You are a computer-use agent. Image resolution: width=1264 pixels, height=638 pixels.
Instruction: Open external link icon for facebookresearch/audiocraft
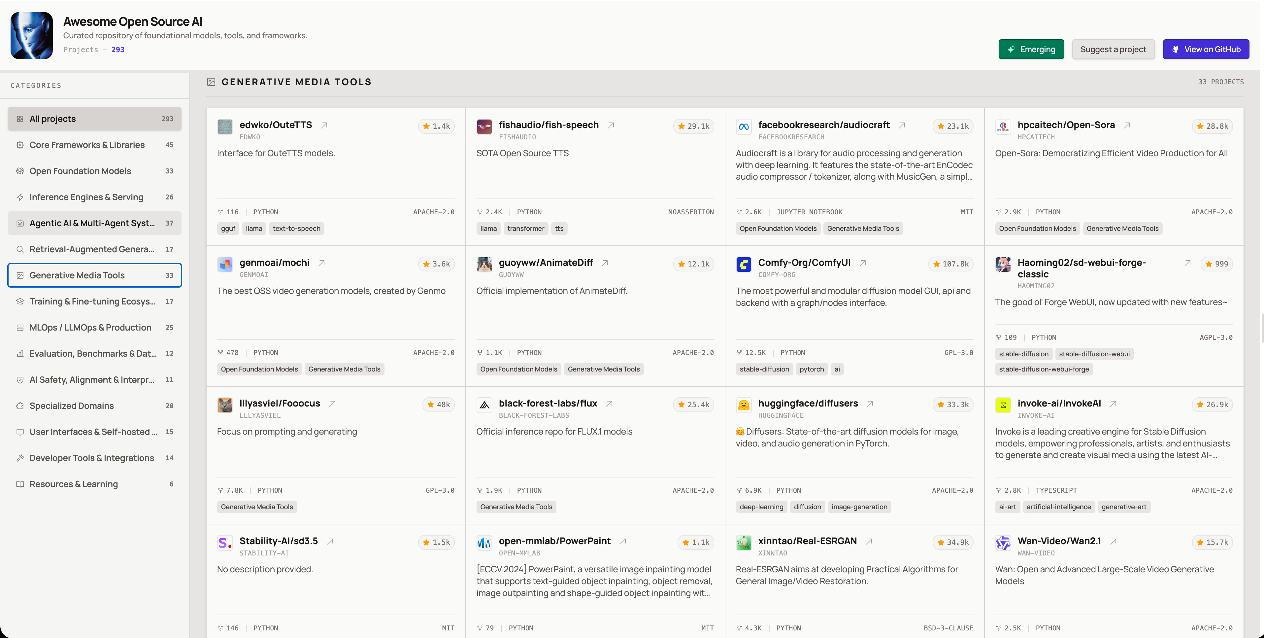(902, 125)
